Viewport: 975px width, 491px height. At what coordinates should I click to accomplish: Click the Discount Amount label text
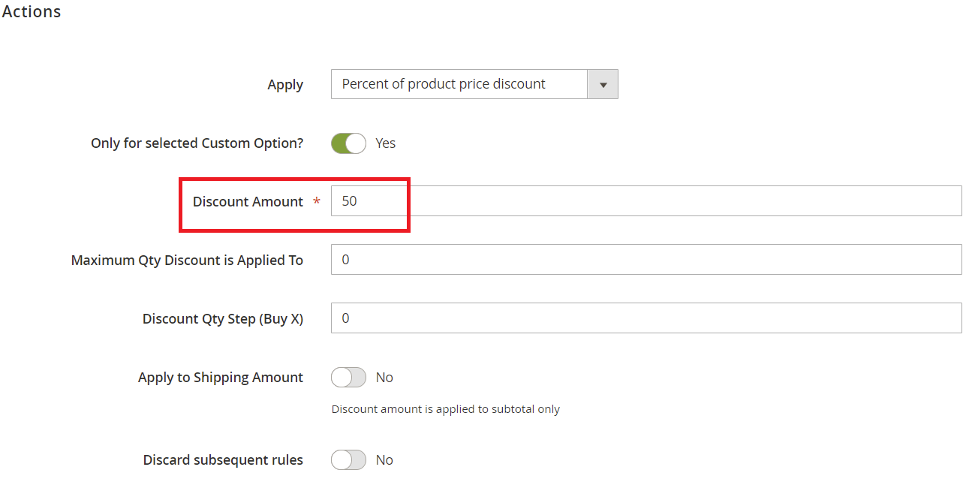pos(248,201)
